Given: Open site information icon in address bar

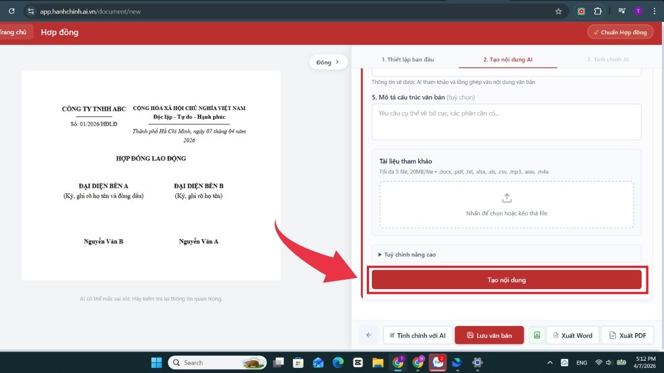Looking at the screenshot, I should point(31,11).
